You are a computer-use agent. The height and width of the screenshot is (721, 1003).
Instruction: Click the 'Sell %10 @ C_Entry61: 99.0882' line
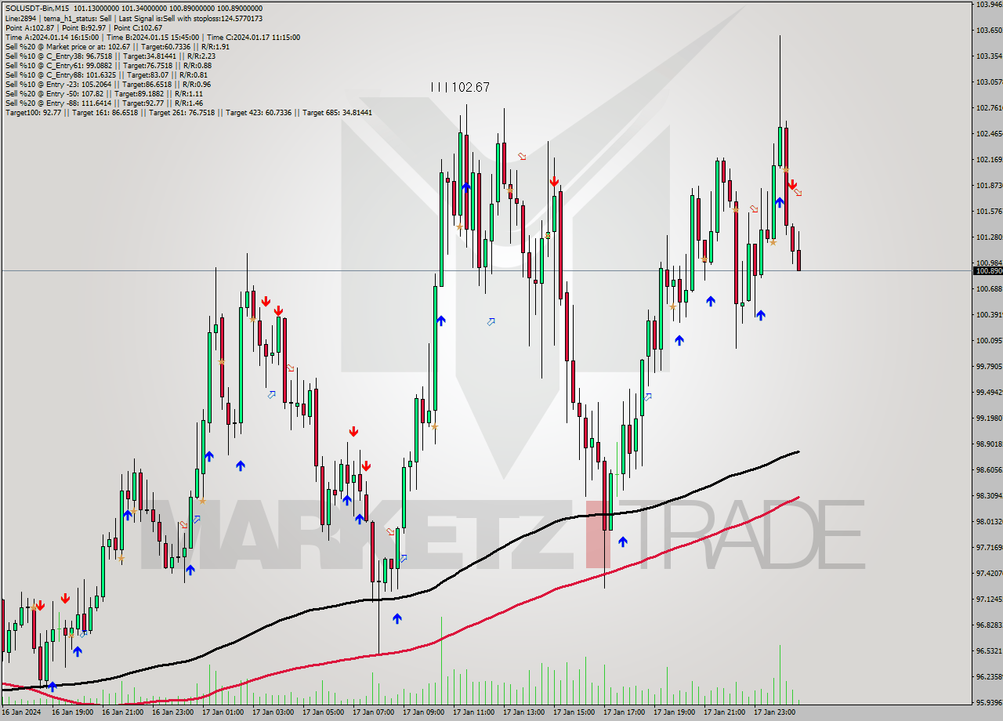point(108,65)
